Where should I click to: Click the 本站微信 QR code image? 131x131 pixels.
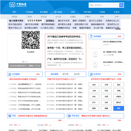pos(31,40)
